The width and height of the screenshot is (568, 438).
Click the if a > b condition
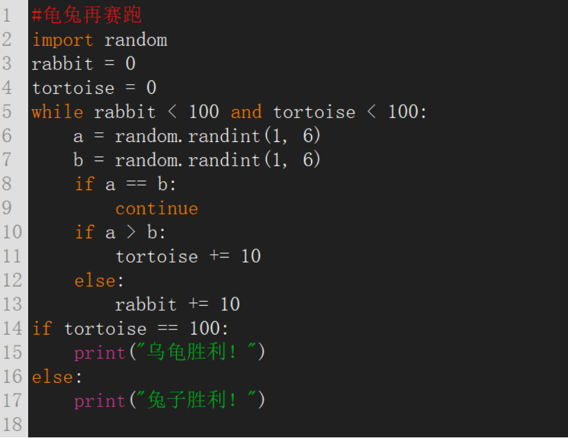[x=120, y=232]
